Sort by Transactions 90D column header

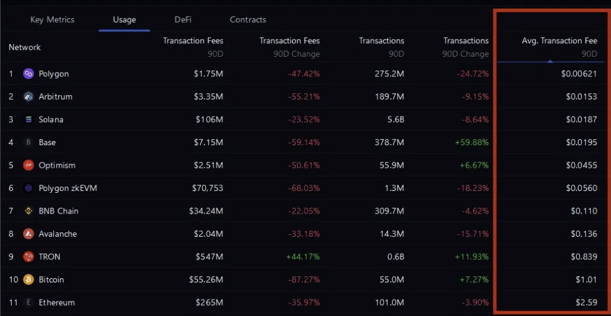(381, 47)
